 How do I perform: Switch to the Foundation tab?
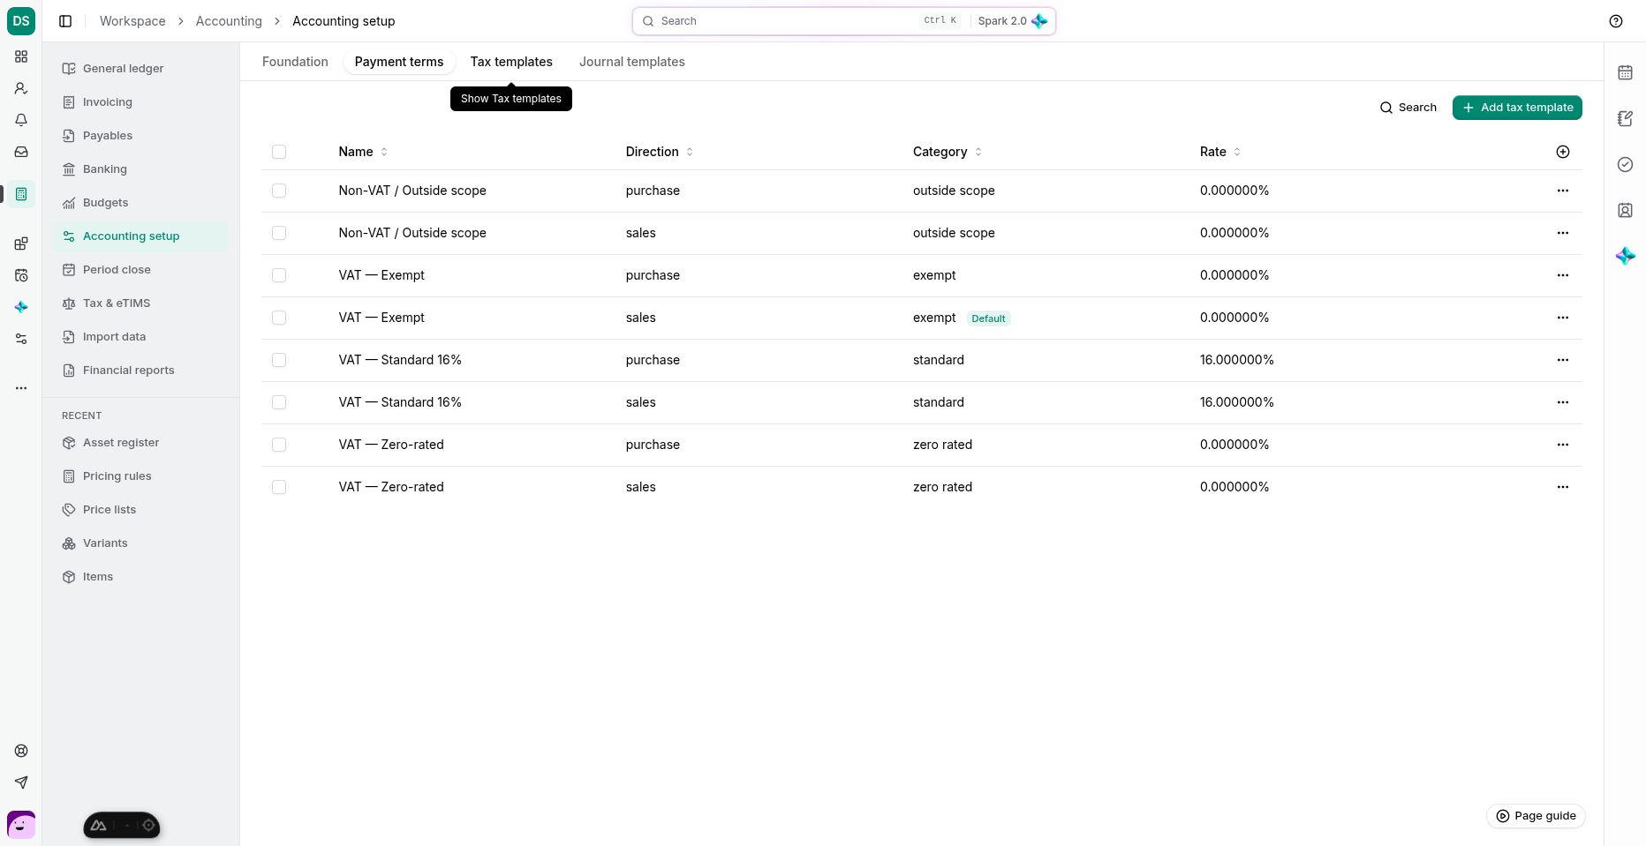pos(295,62)
